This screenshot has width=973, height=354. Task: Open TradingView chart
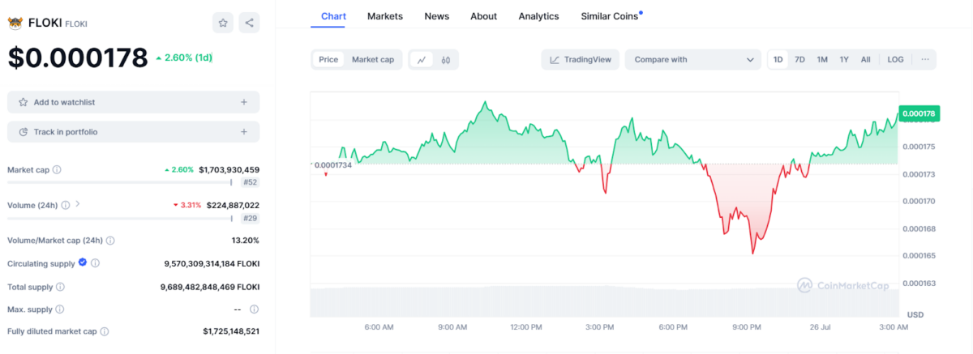coord(581,59)
